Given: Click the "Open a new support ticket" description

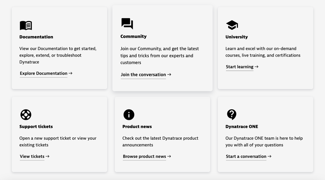Looking at the screenshot, I should [58, 141].
